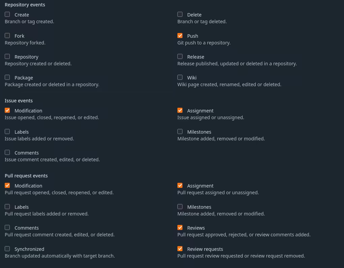Enable the Fork event checkbox
Image resolution: width=344 pixels, height=268 pixels.
pos(7,36)
